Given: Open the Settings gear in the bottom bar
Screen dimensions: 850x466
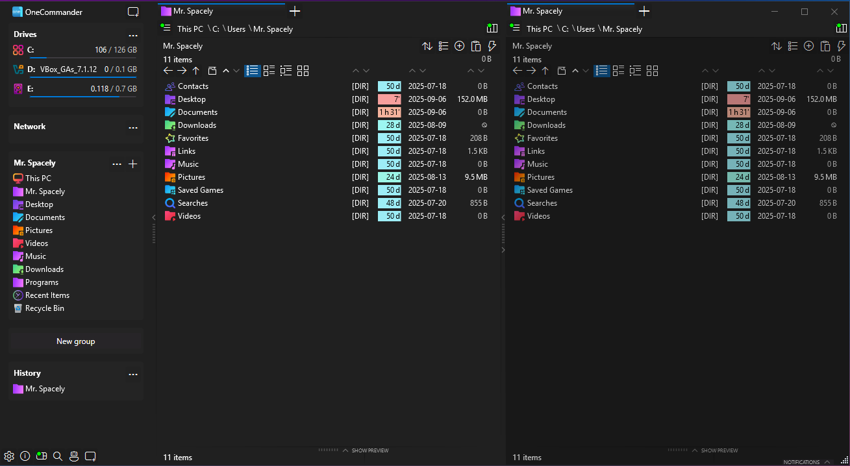Looking at the screenshot, I should (x=9, y=456).
